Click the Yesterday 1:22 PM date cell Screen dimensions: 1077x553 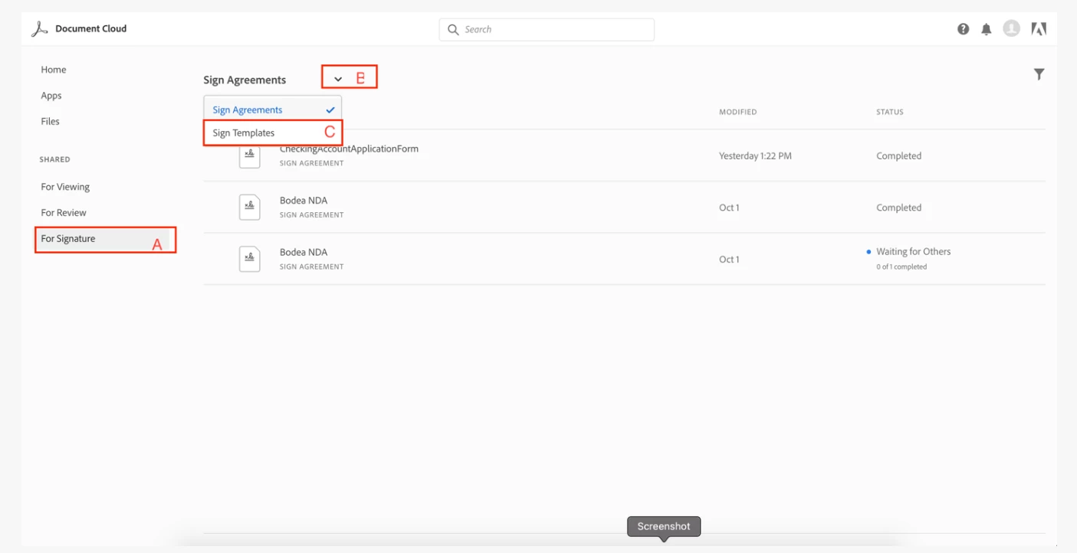(x=755, y=155)
